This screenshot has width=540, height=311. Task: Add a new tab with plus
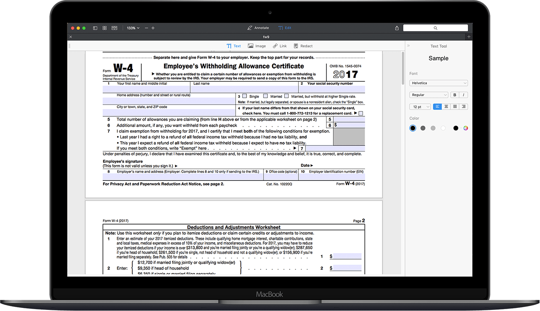[469, 37]
